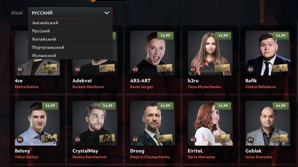Image resolution: width=298 pixels, height=167 pixels.
Task: Click the sound icon on b2ru's card
Action: (x=193, y=69)
